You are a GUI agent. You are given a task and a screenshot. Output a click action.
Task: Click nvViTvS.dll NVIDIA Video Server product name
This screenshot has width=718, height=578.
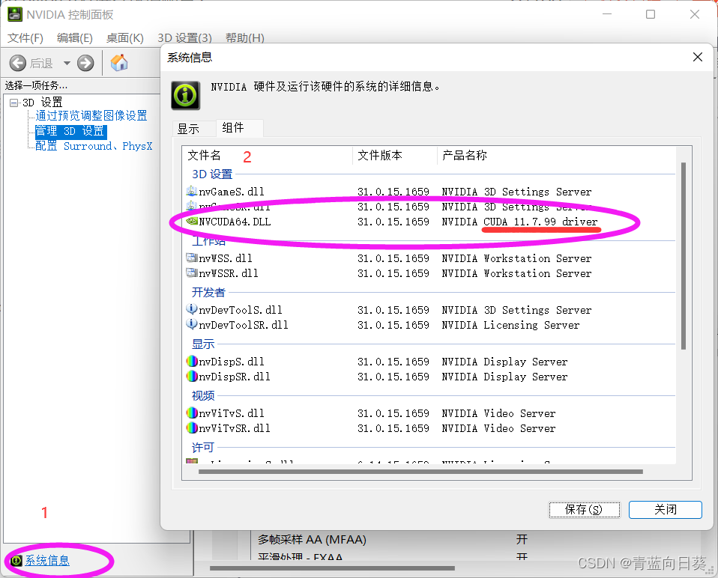[498, 413]
